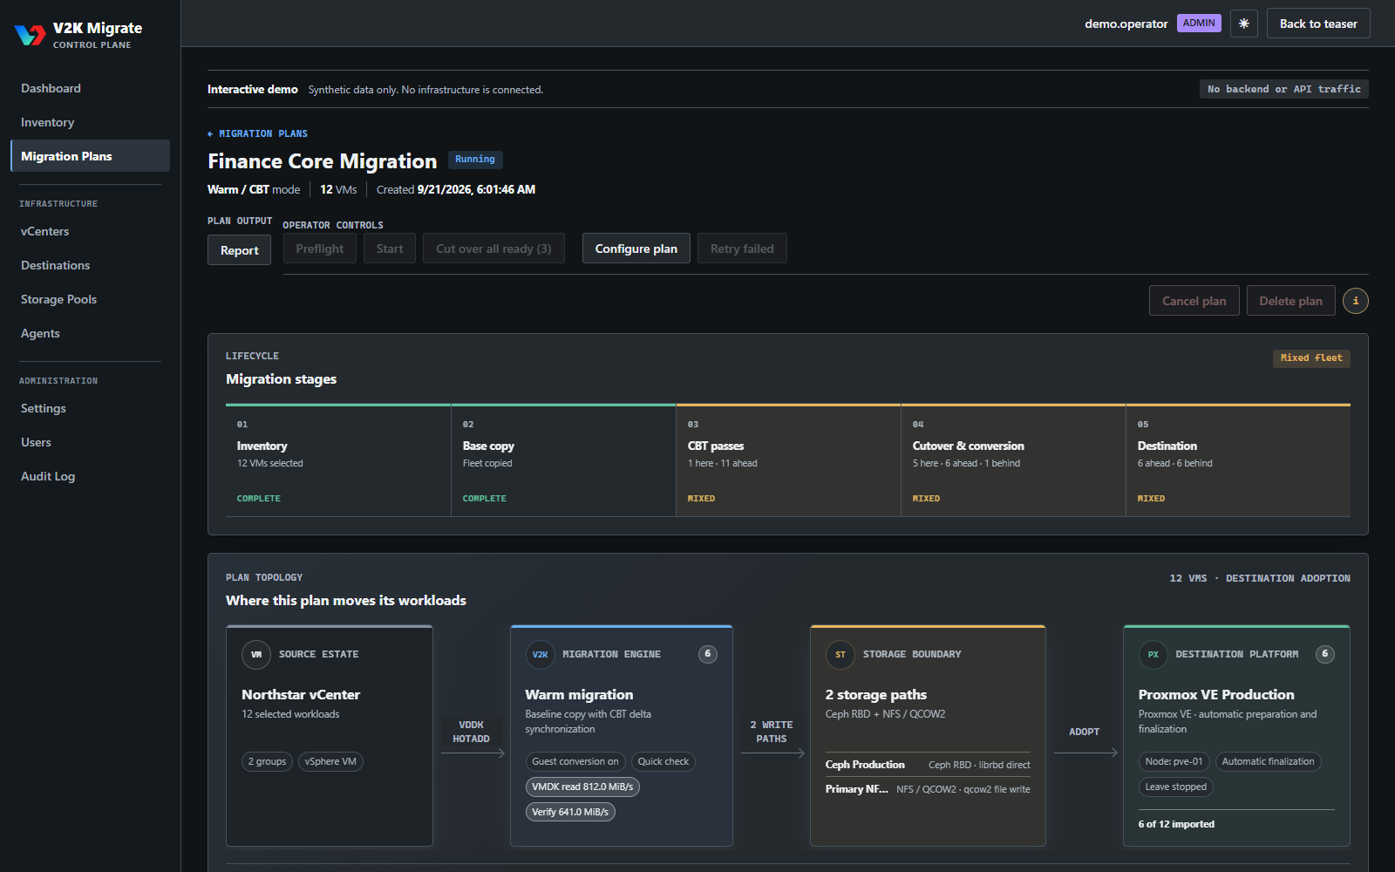1395x872 pixels.
Task: Click the Mixed fleet tag
Action: pyautogui.click(x=1311, y=358)
